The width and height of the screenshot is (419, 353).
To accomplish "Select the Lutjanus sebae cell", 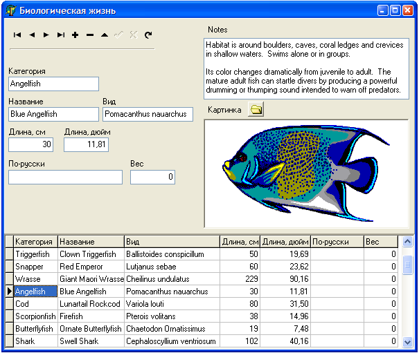I will 172,267.
